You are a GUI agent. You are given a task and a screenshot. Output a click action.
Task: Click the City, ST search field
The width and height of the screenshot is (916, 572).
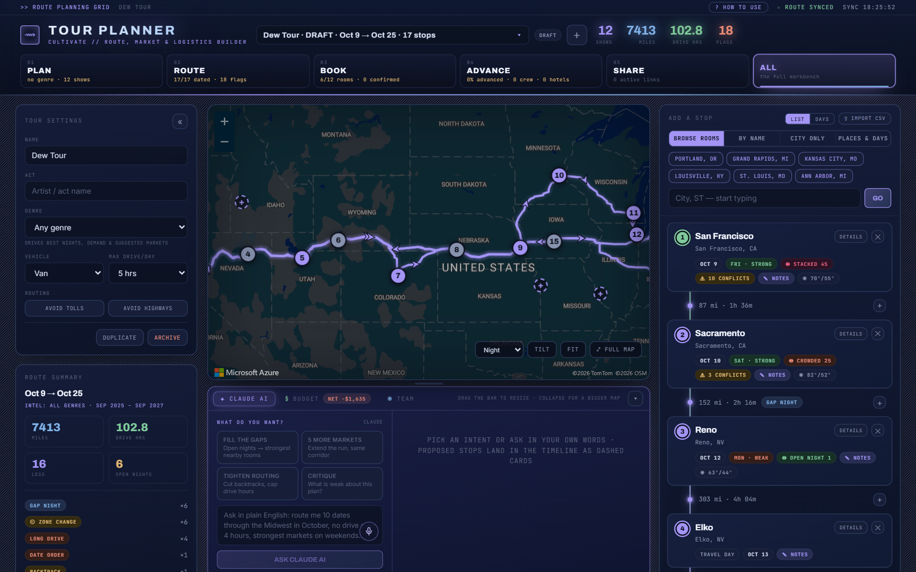[764, 198]
